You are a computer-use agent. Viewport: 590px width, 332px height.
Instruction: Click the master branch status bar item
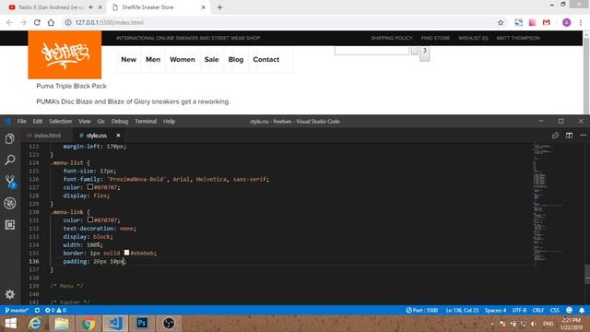click(17, 310)
